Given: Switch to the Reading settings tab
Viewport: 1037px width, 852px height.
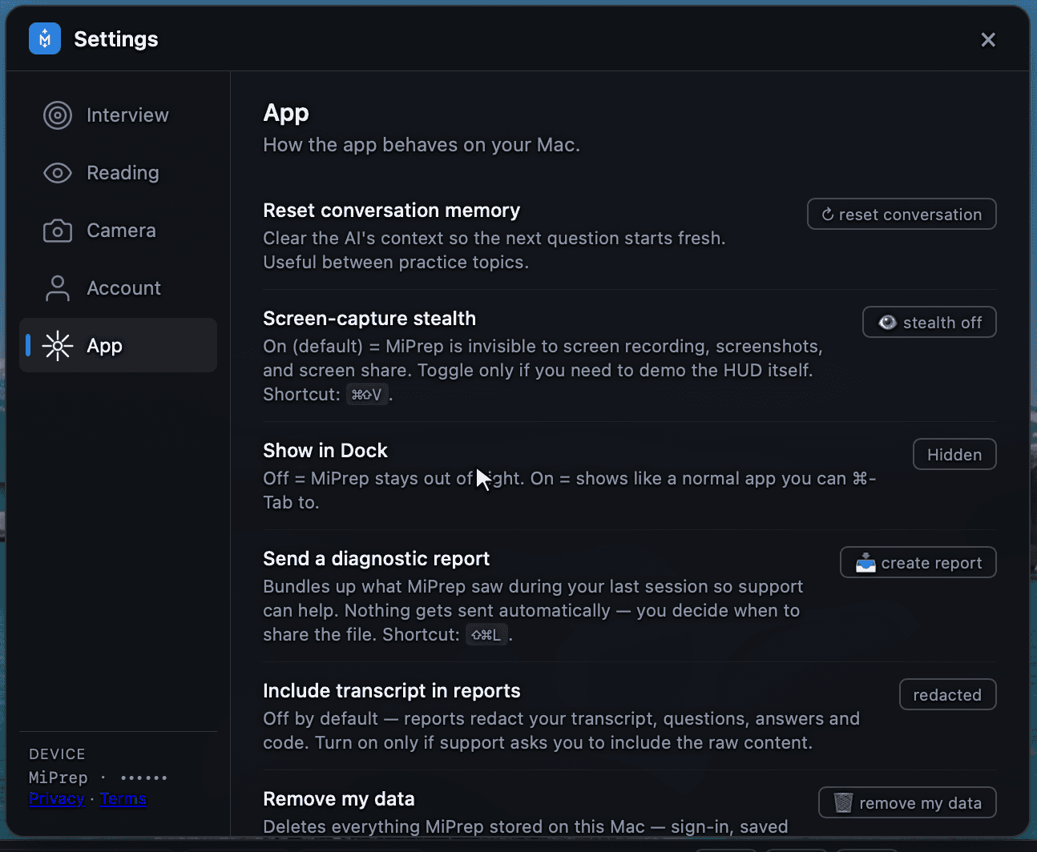Looking at the screenshot, I should (118, 173).
